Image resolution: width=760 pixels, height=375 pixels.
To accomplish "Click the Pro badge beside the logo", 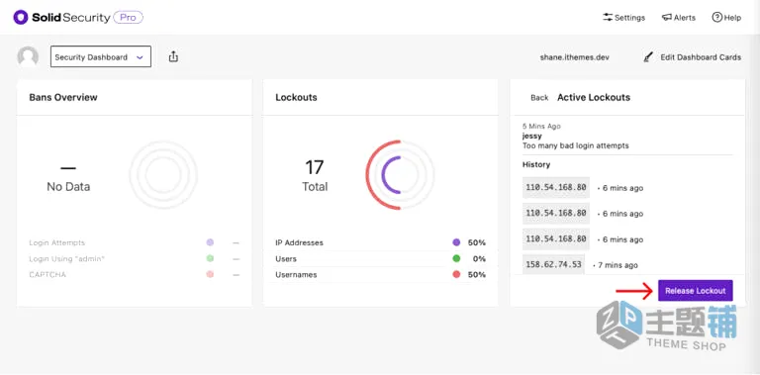I will [x=128, y=18].
